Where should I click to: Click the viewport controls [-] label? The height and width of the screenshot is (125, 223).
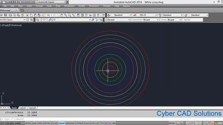1,25
